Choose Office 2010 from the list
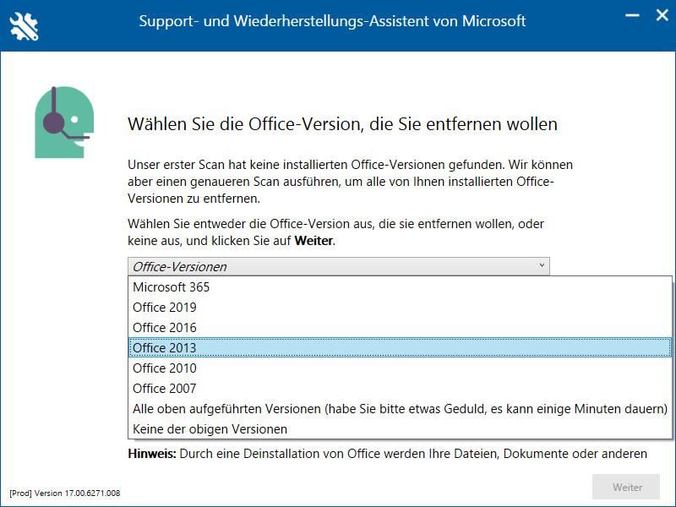Screen dimensions: 676x507 coord(400,368)
